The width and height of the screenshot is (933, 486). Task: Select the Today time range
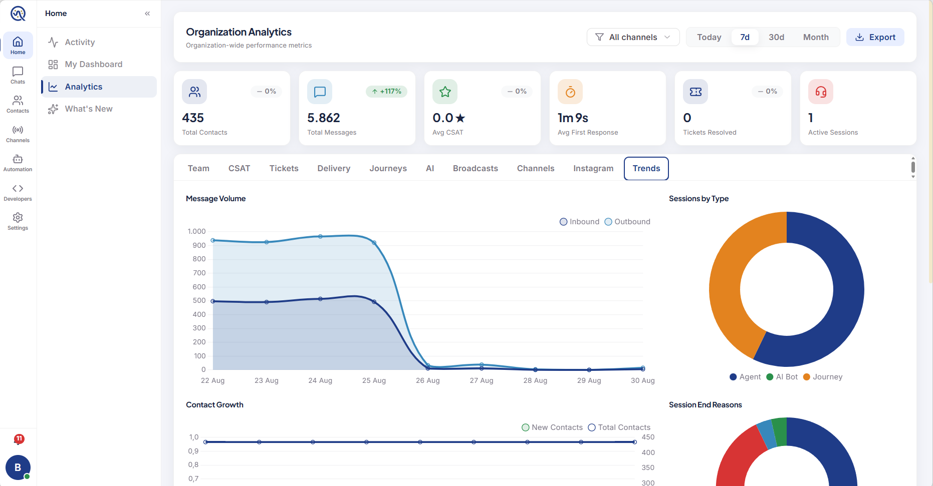click(x=709, y=37)
